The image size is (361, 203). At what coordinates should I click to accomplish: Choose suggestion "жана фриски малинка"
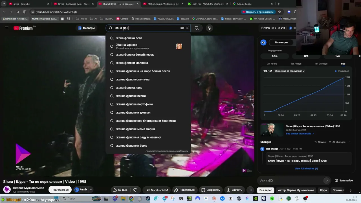148,63
